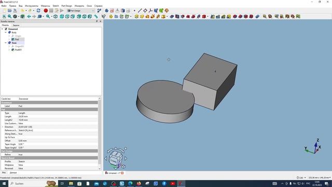Open the CAD navigation style dropdown

pyautogui.click(x=301, y=178)
